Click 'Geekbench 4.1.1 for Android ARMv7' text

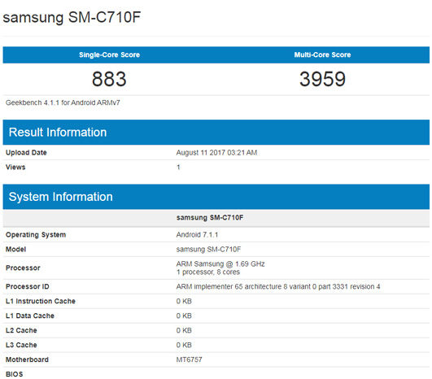(x=63, y=102)
